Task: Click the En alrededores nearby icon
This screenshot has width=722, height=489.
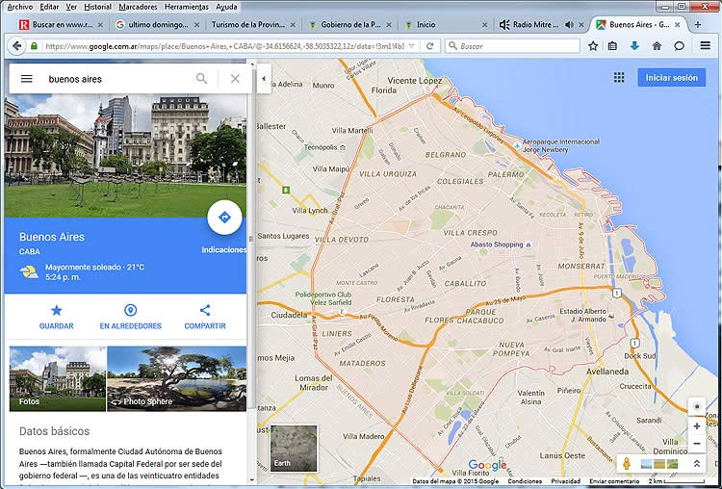Action: [x=130, y=310]
